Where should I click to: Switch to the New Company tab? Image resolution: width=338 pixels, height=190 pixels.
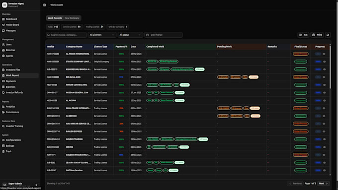click(x=72, y=18)
